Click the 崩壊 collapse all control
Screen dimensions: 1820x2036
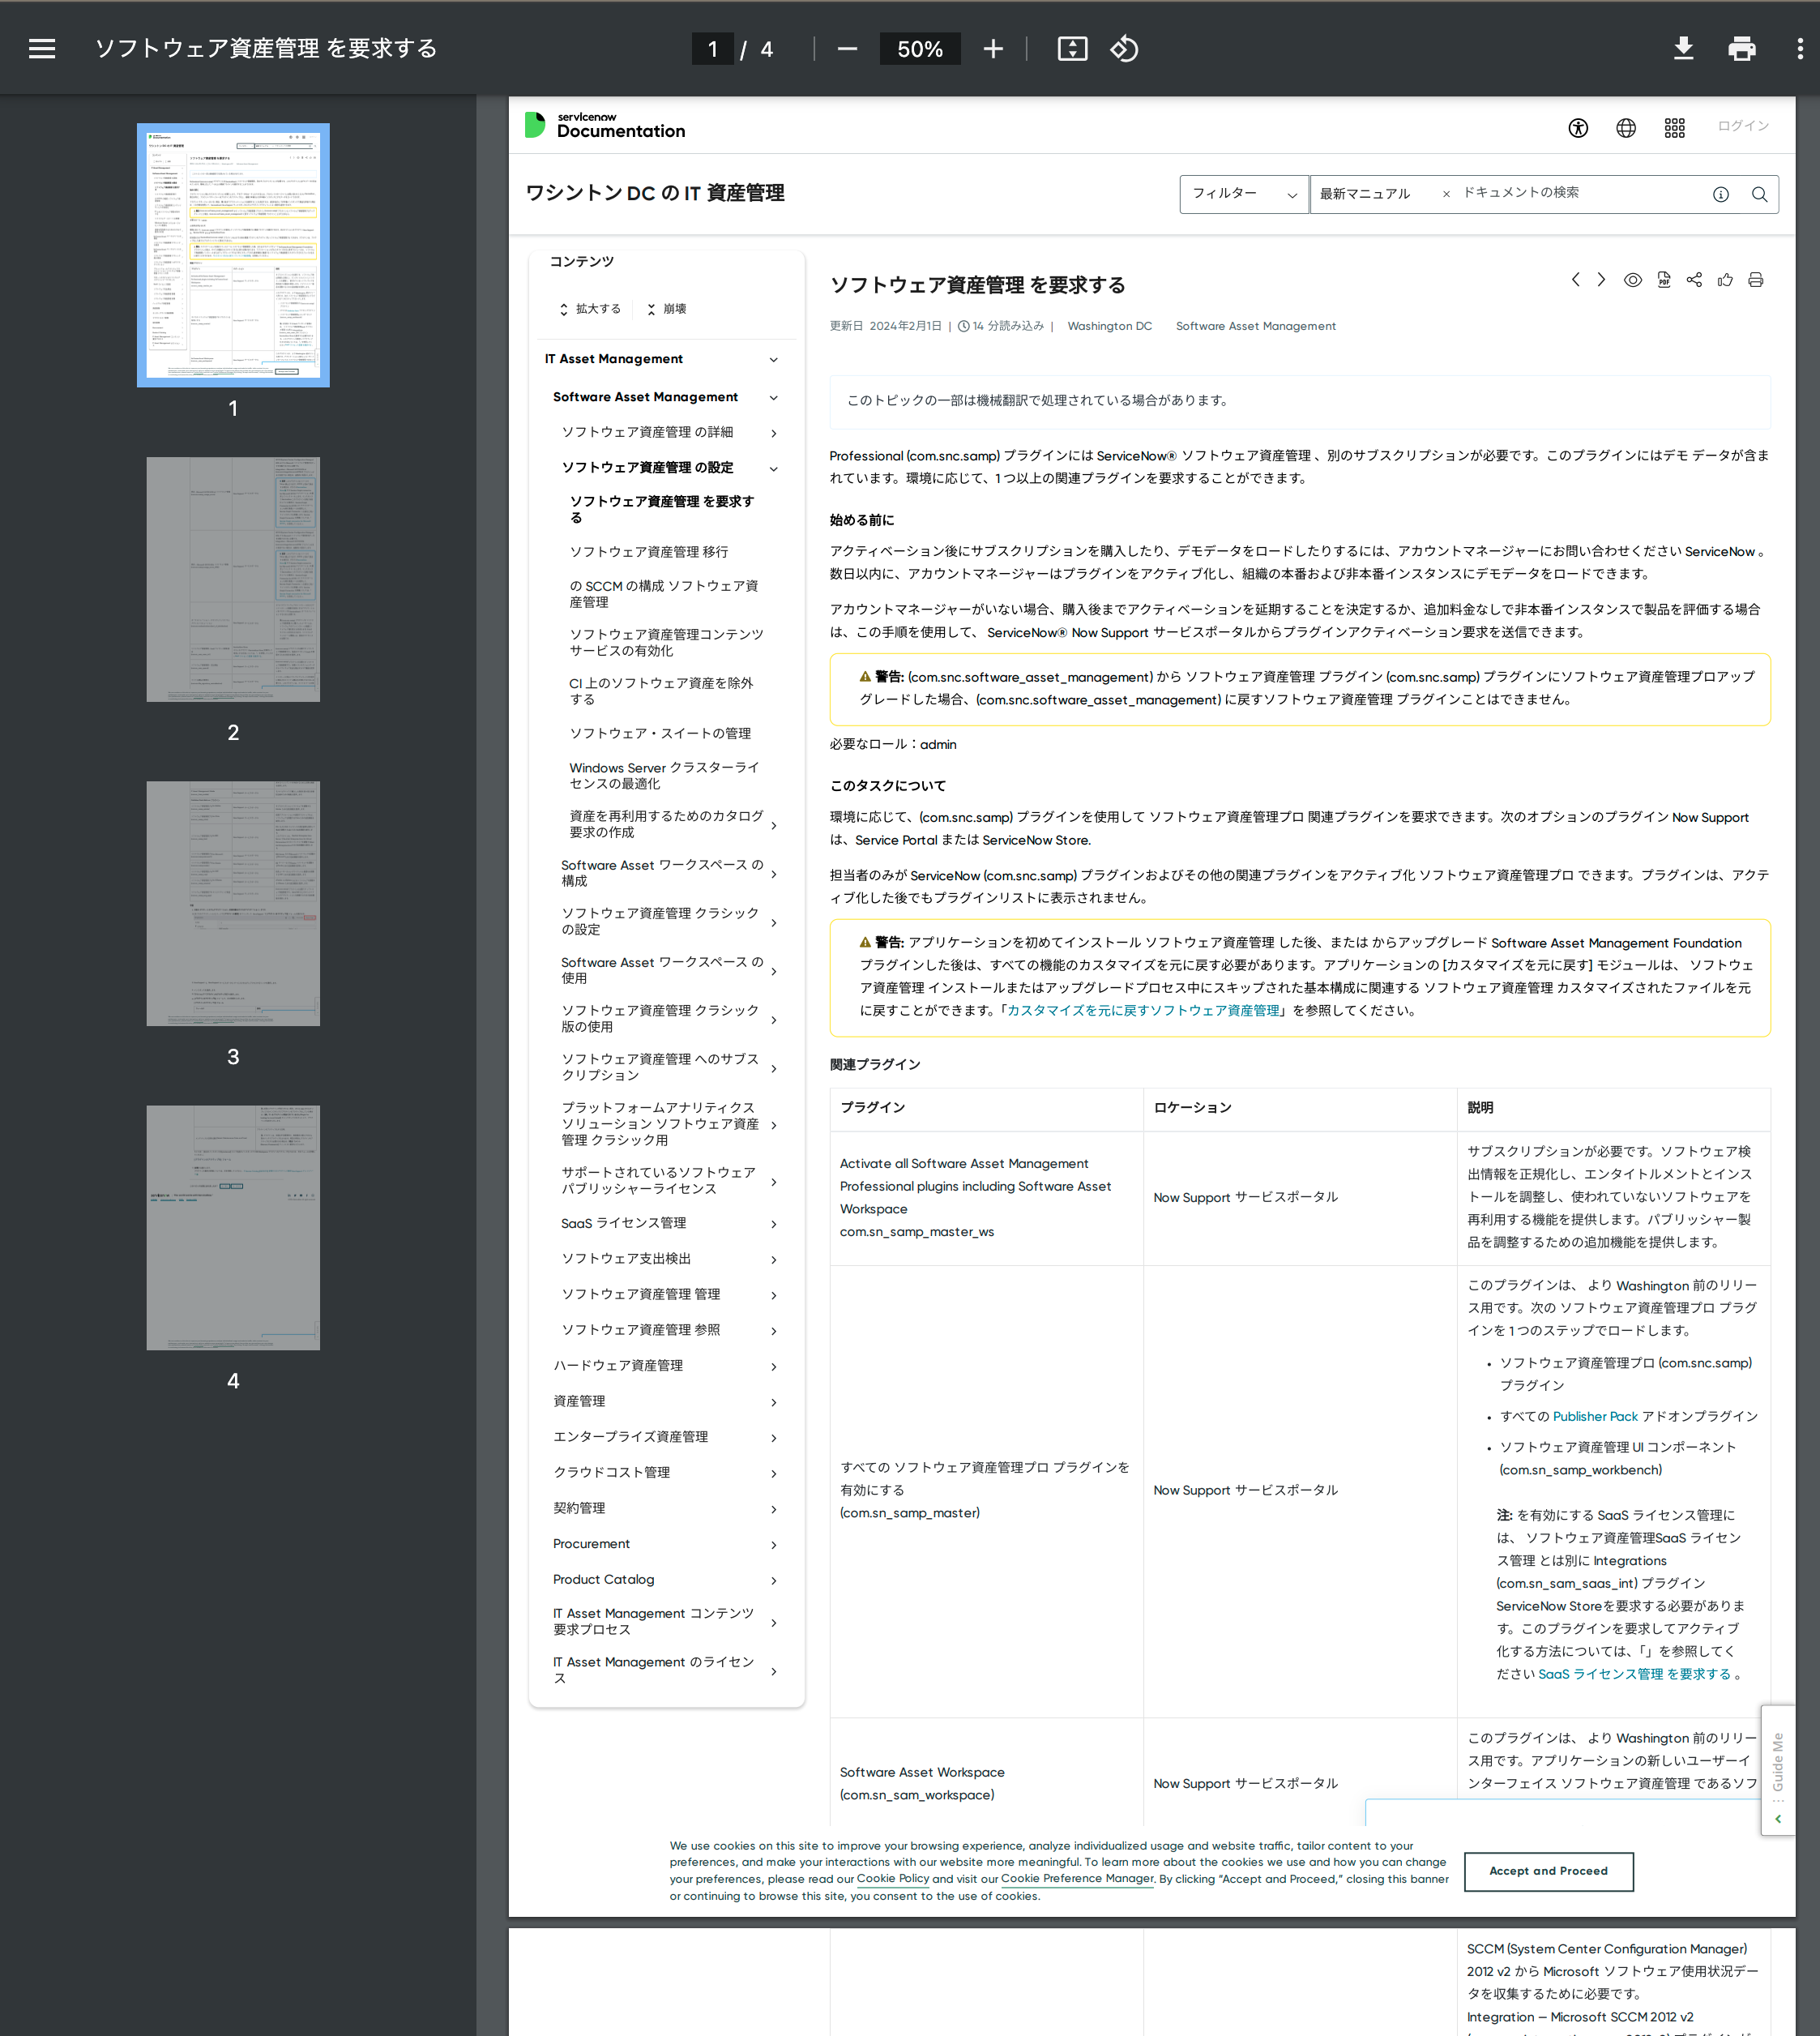point(667,309)
